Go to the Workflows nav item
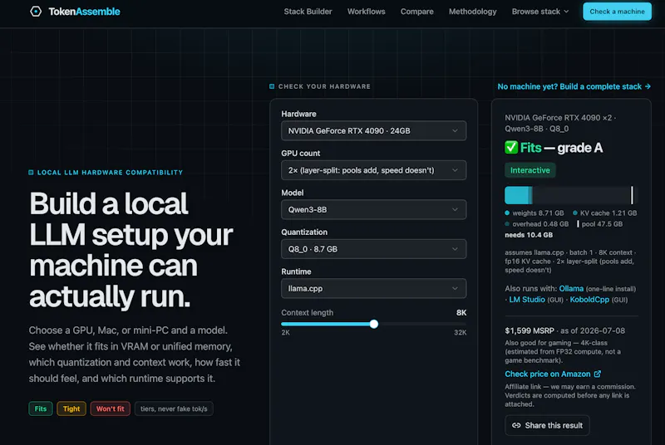Screen dimensions: 665x445 tap(367, 12)
